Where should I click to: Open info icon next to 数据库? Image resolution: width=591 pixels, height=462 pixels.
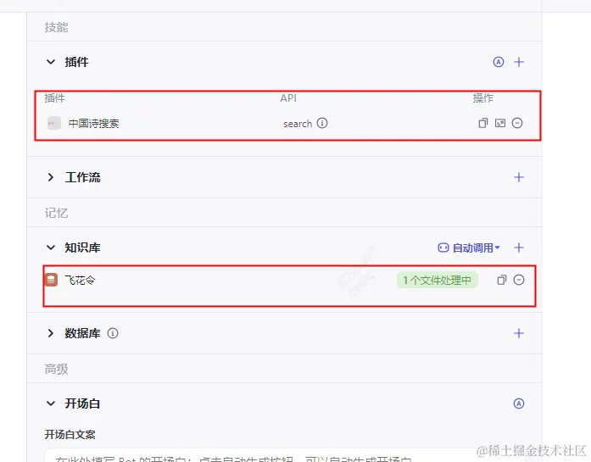coord(113,333)
